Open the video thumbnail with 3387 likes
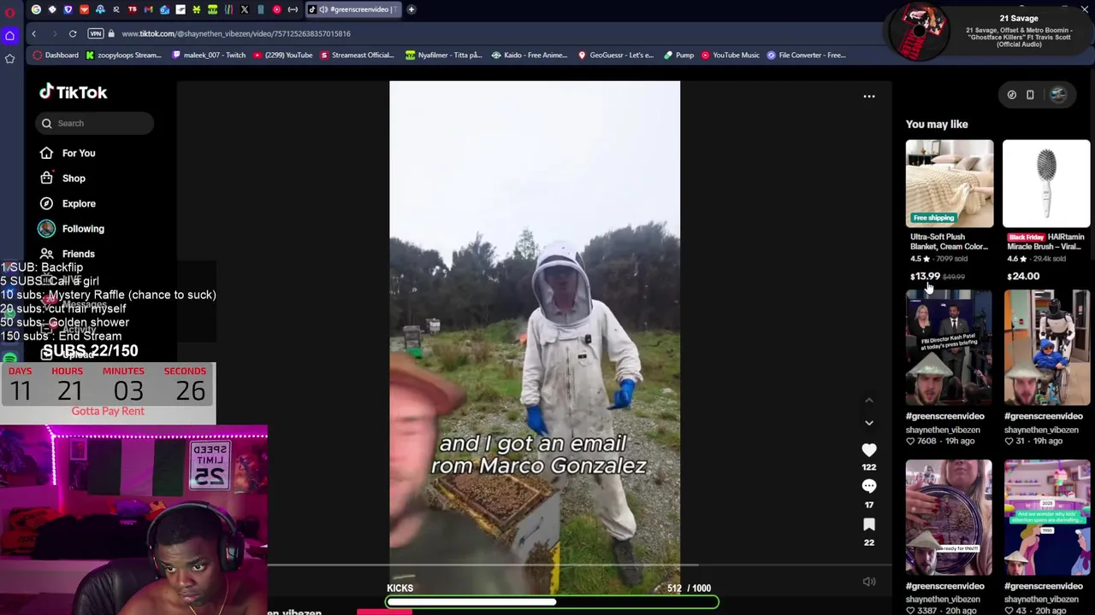This screenshot has height=615, width=1095. [x=950, y=518]
